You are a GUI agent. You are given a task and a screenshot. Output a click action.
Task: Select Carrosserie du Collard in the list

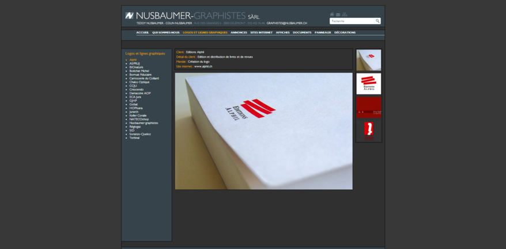click(144, 78)
